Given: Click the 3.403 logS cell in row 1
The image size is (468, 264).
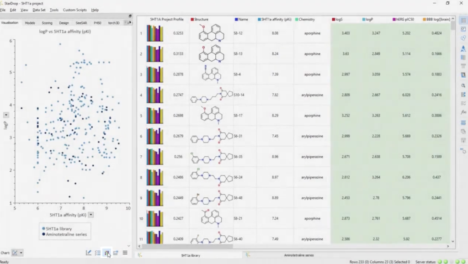Looking at the screenshot, I should (346, 33).
